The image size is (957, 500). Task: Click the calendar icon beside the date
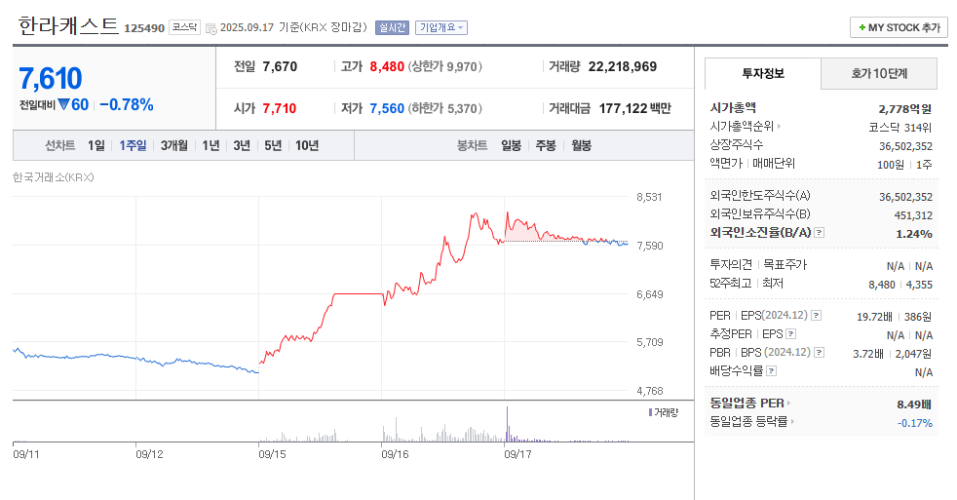pos(211,28)
